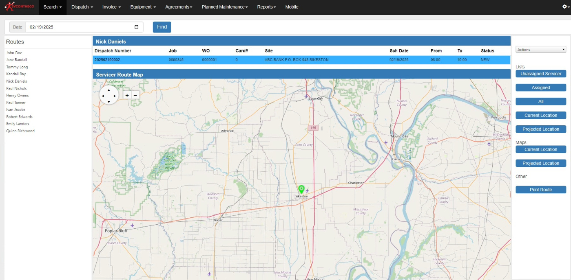Select Kendall Ray route

click(x=16, y=74)
